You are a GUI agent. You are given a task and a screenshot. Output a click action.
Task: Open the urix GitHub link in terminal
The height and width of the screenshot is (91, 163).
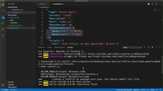119,56
